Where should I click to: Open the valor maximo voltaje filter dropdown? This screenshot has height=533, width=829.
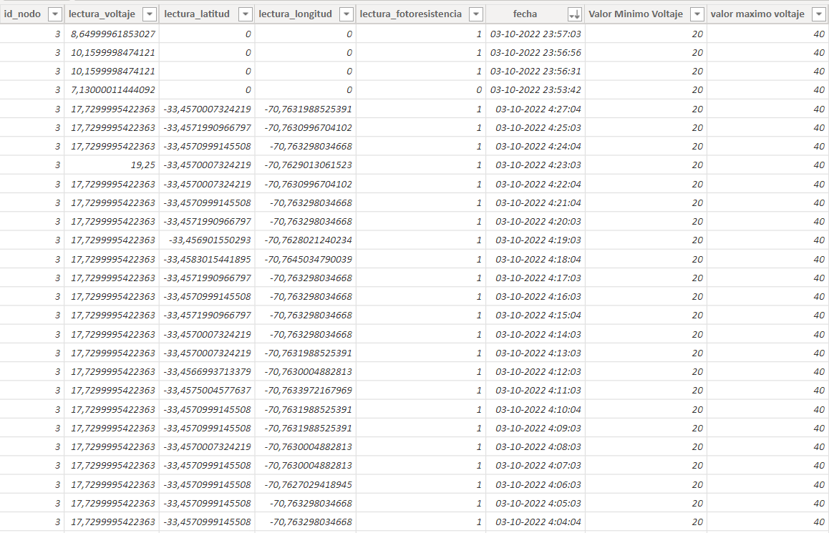[819, 14]
